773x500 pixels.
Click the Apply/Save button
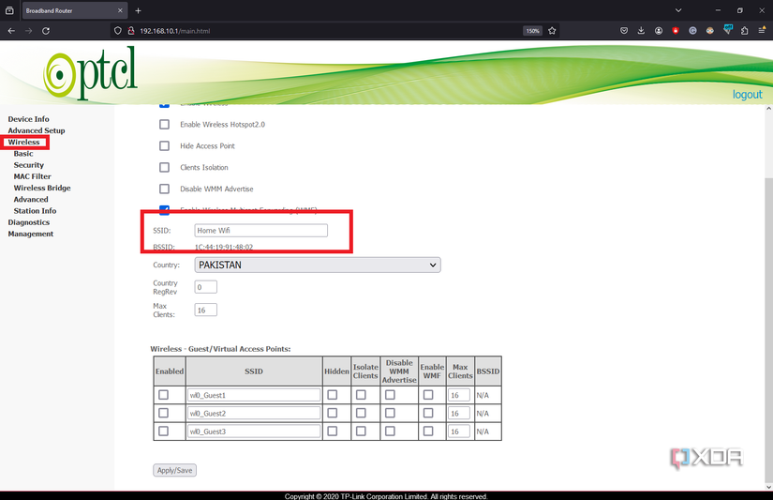[174, 470]
